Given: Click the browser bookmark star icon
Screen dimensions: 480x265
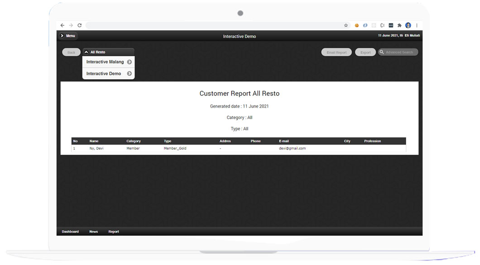Looking at the screenshot, I should tap(346, 25).
